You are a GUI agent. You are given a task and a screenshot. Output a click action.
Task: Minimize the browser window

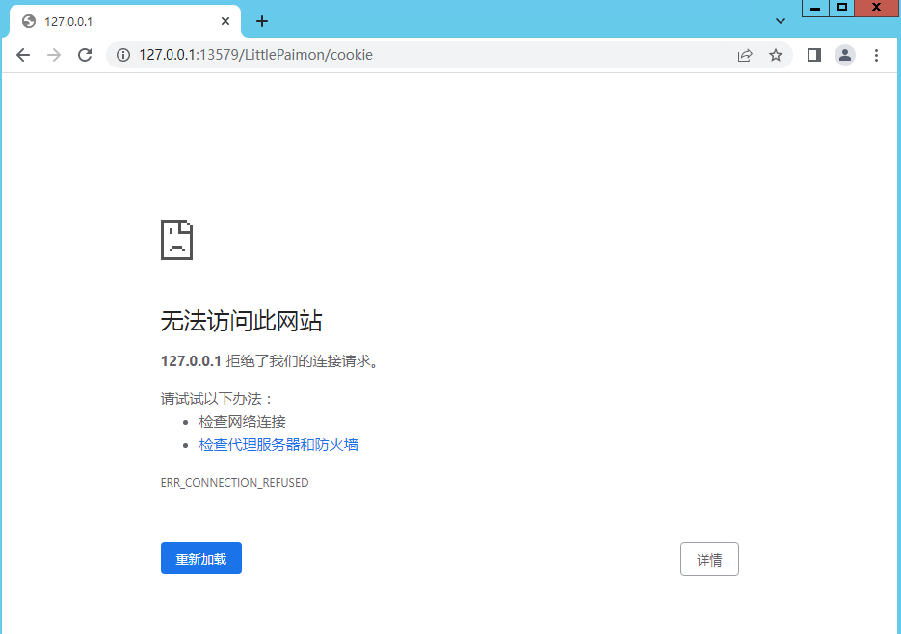click(815, 8)
